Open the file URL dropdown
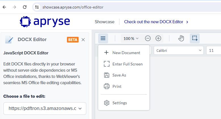221x119 pixels. click(45, 109)
